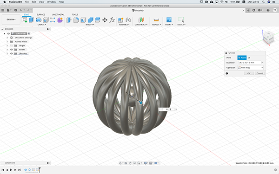279x174 pixels.
Task: Switch to the Surface tab
Action: pyautogui.click(x=41, y=14)
